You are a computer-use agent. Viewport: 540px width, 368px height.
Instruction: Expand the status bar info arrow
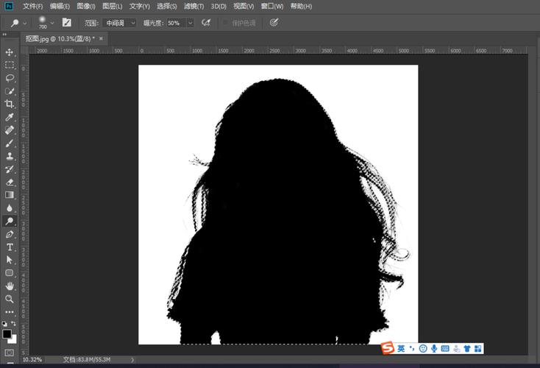[x=132, y=360]
